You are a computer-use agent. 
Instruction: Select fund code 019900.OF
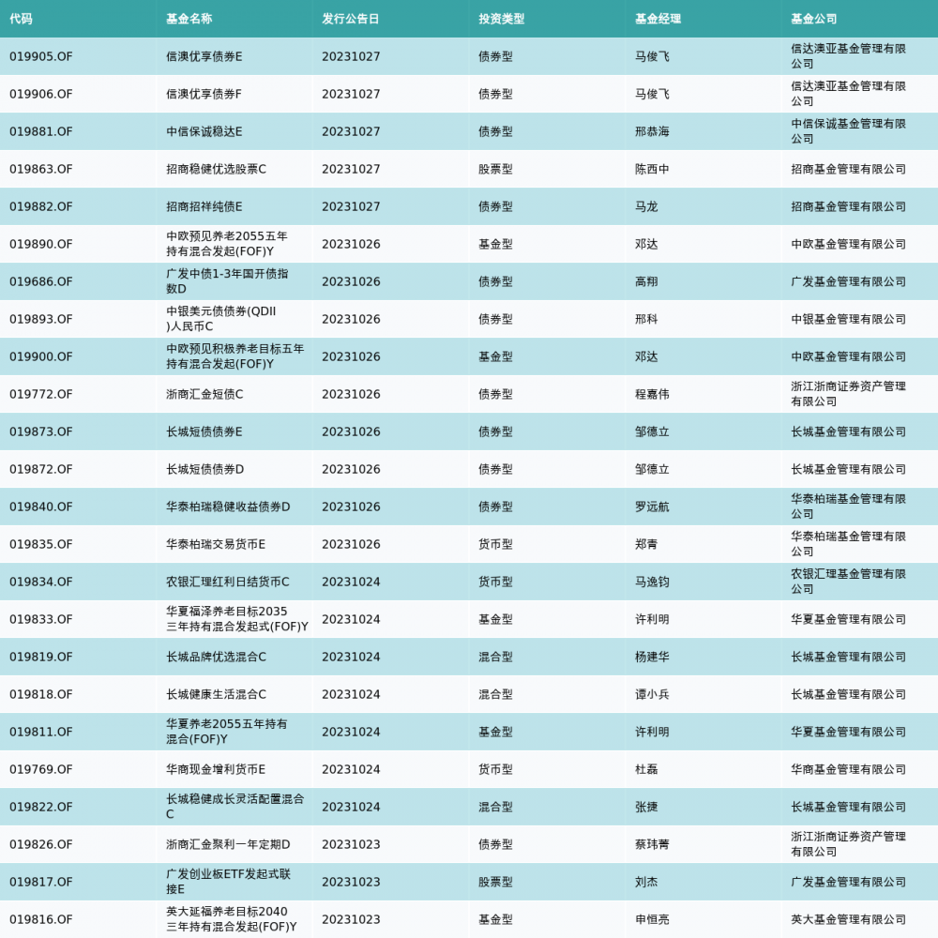pyautogui.click(x=40, y=356)
